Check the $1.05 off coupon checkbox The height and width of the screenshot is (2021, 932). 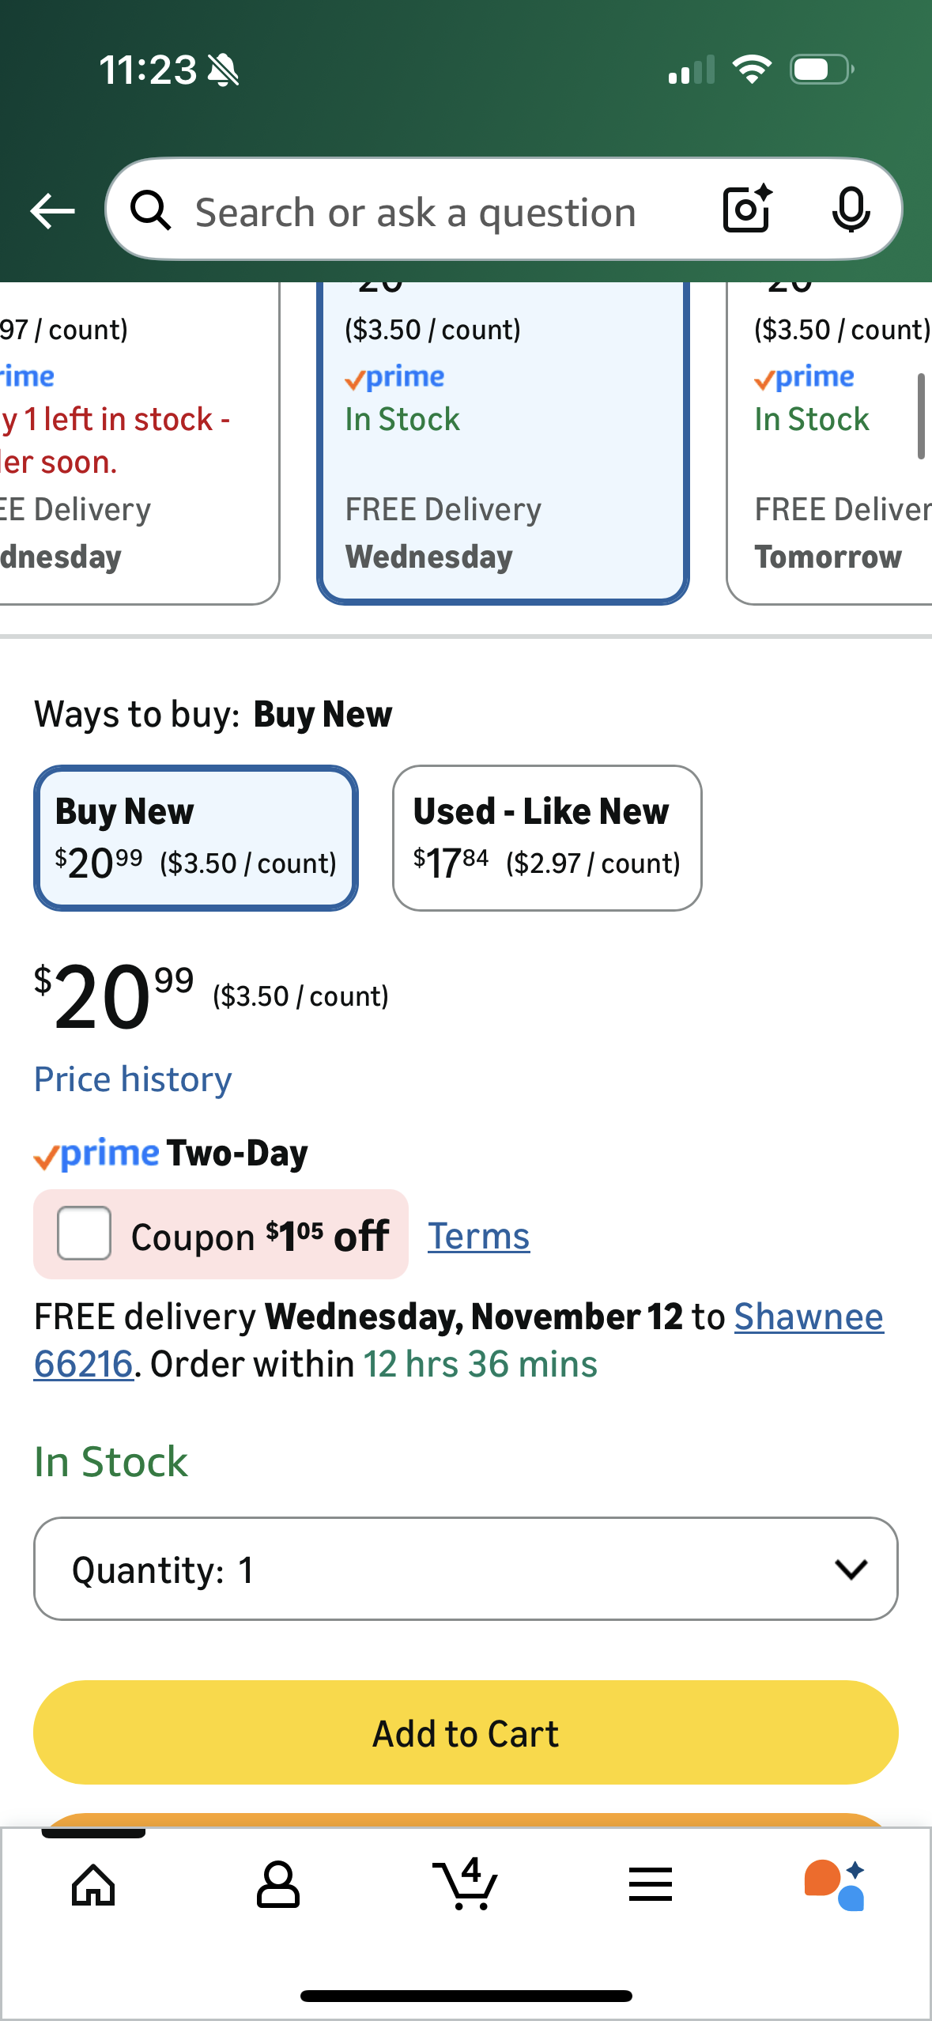click(x=84, y=1233)
